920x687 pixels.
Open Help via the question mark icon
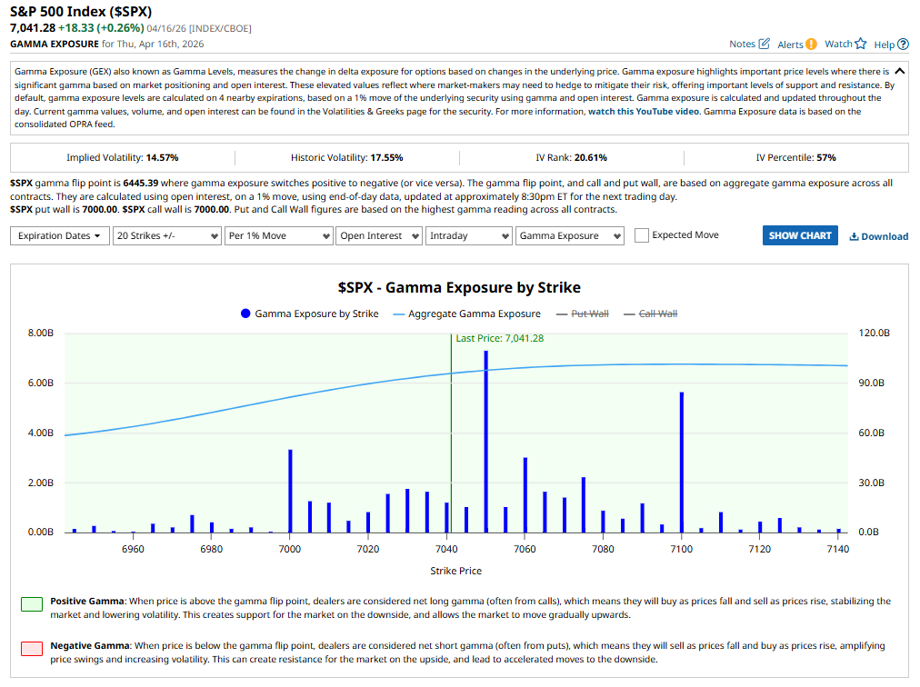[904, 44]
